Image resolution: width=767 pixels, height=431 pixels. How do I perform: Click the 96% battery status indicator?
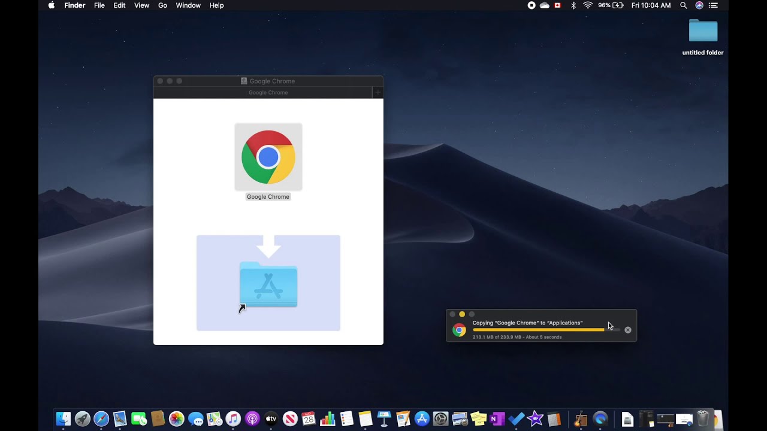(611, 5)
